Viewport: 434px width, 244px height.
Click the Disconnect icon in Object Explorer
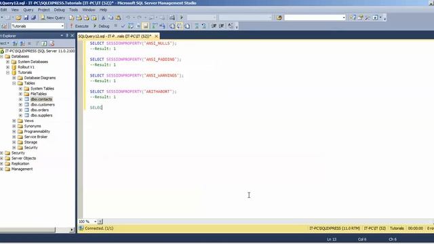click(x=22, y=43)
